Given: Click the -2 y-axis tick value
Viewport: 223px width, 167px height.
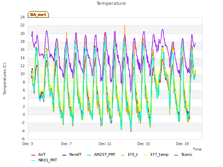Looking at the screenshot, I should 23,123.
